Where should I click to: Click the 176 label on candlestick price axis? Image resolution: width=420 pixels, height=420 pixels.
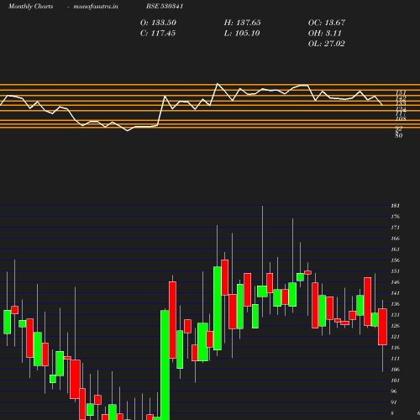coord(395,217)
